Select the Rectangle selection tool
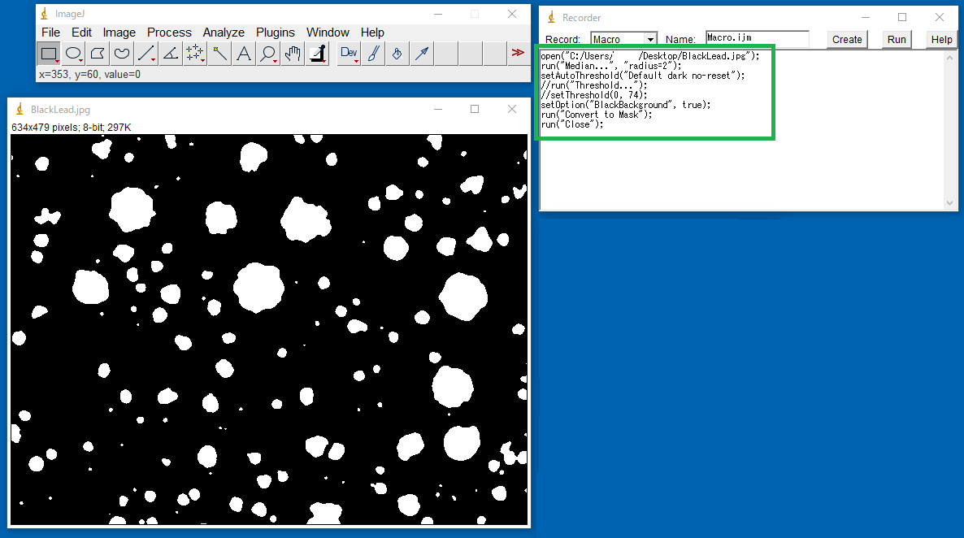Viewport: 964px width, 538px height. pos(49,54)
